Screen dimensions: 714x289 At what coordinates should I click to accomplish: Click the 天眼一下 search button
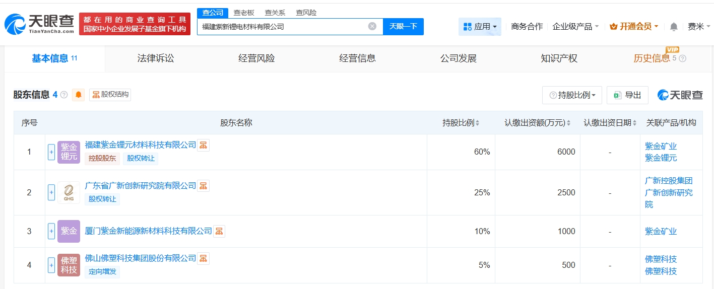click(403, 27)
